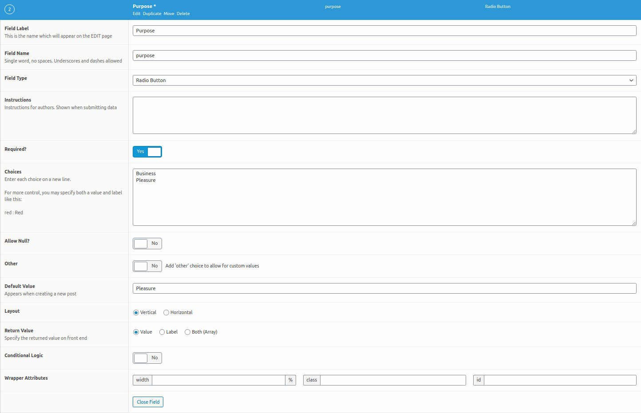
Task: Choose Label as the Return Value
Action: click(162, 332)
